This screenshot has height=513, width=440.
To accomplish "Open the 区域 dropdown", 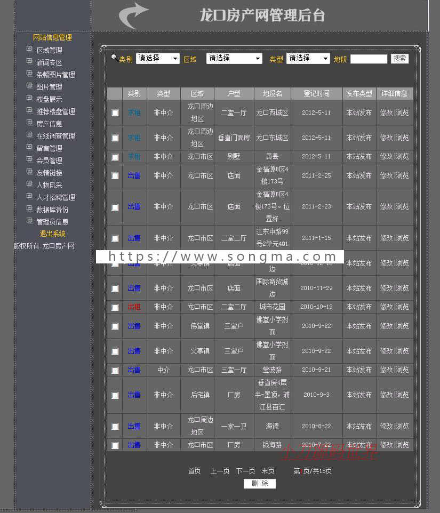I will 234,58.
